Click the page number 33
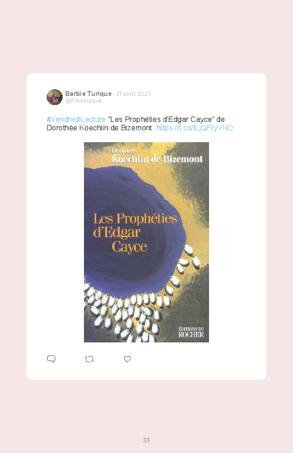 [146, 440]
